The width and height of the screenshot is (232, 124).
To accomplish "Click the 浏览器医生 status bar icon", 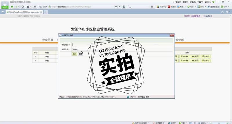I will pos(159,123).
